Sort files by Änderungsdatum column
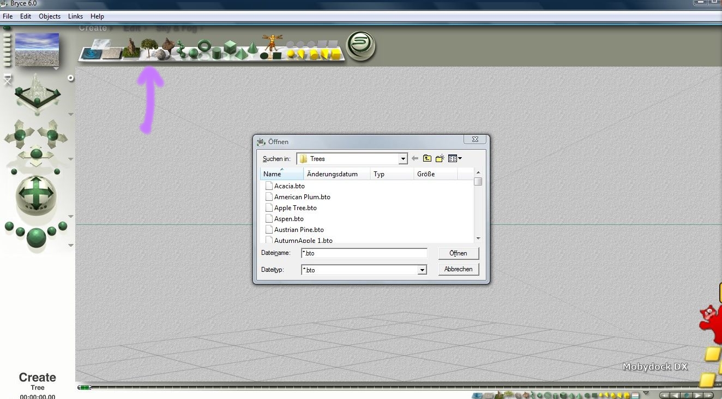The height and width of the screenshot is (399, 722). (337, 174)
